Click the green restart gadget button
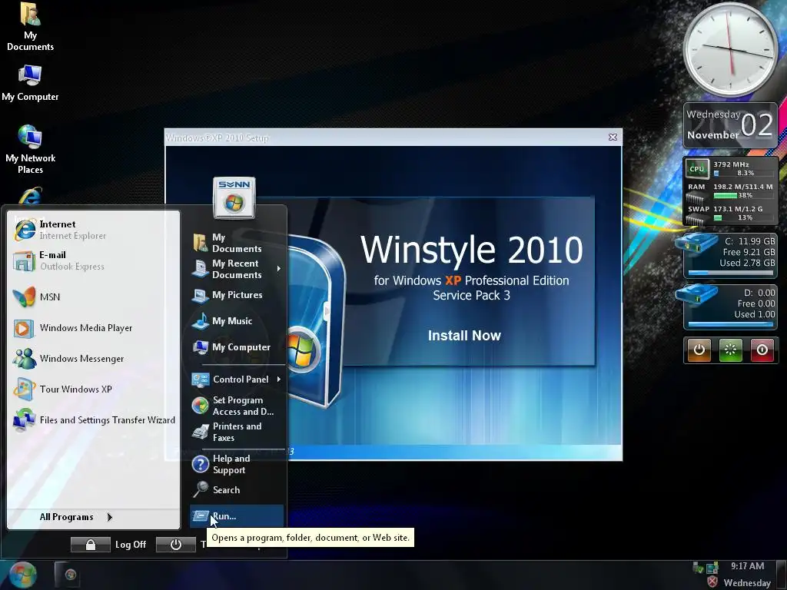Viewport: 787px width, 590px height. click(x=730, y=350)
